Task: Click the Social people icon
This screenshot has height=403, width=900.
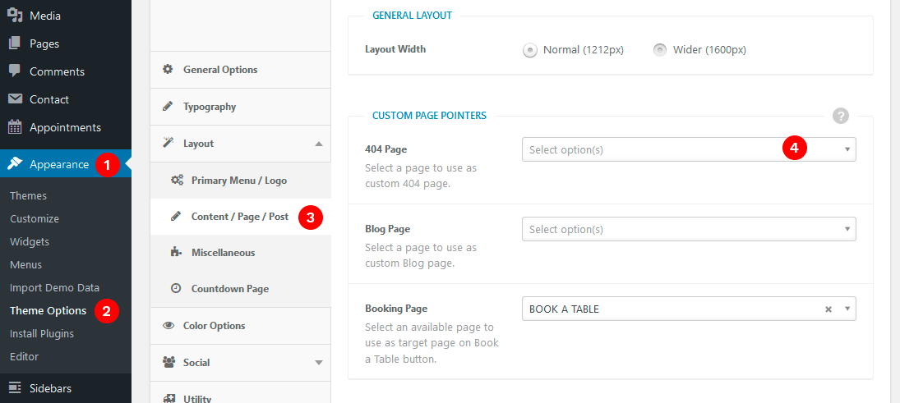Action: (x=168, y=362)
